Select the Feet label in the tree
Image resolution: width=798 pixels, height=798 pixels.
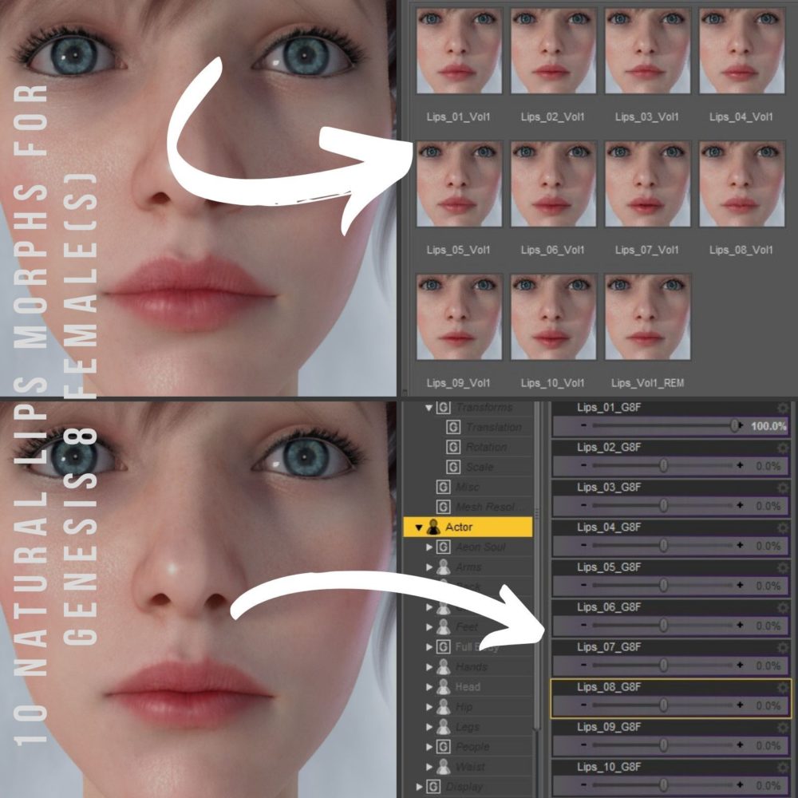point(467,627)
